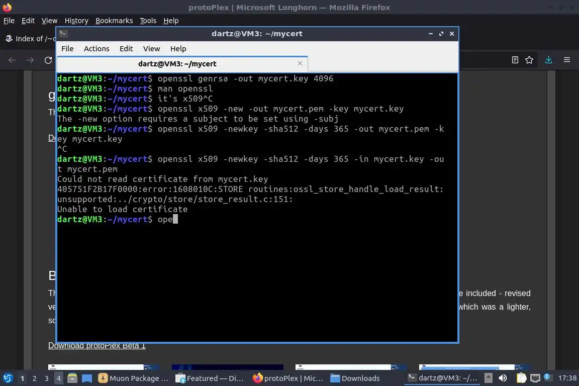Switch to virtual desktop 4
This screenshot has width=579, height=386.
(58, 378)
